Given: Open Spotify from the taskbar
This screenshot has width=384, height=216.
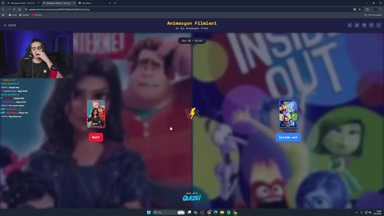Looking at the screenshot, I should (229, 212).
